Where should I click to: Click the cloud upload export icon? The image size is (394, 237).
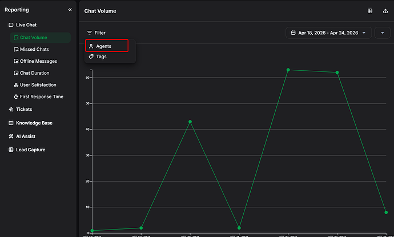click(x=385, y=11)
